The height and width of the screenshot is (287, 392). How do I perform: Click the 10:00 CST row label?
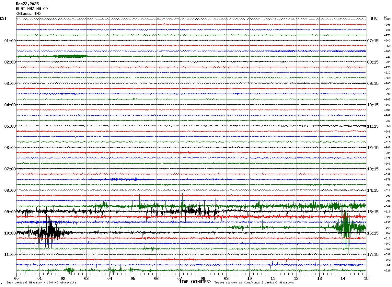[10, 233]
